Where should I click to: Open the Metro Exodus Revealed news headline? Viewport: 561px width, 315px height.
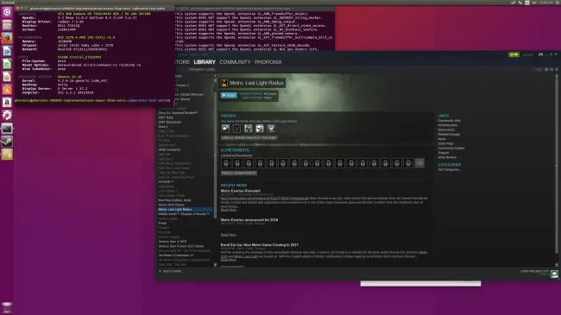coord(241,191)
